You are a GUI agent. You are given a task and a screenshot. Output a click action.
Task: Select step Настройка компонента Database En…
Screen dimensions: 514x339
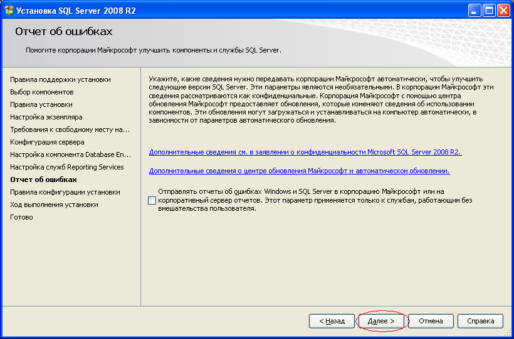pyautogui.click(x=70, y=154)
